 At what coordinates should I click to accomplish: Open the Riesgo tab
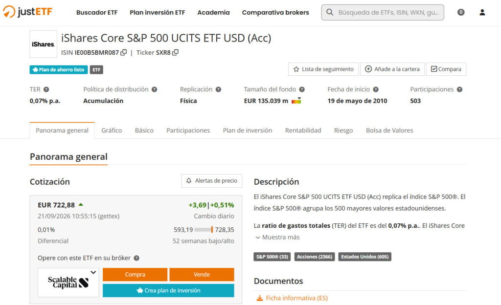pyautogui.click(x=343, y=130)
